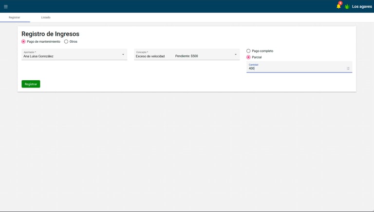Open the Concepto dropdown
The image size is (374, 212).
point(187,54)
